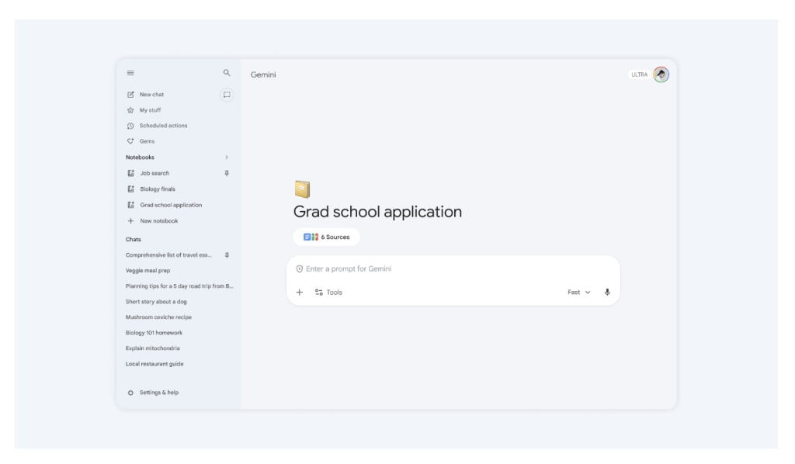Click the yellow notebook emoji icon

pos(302,189)
